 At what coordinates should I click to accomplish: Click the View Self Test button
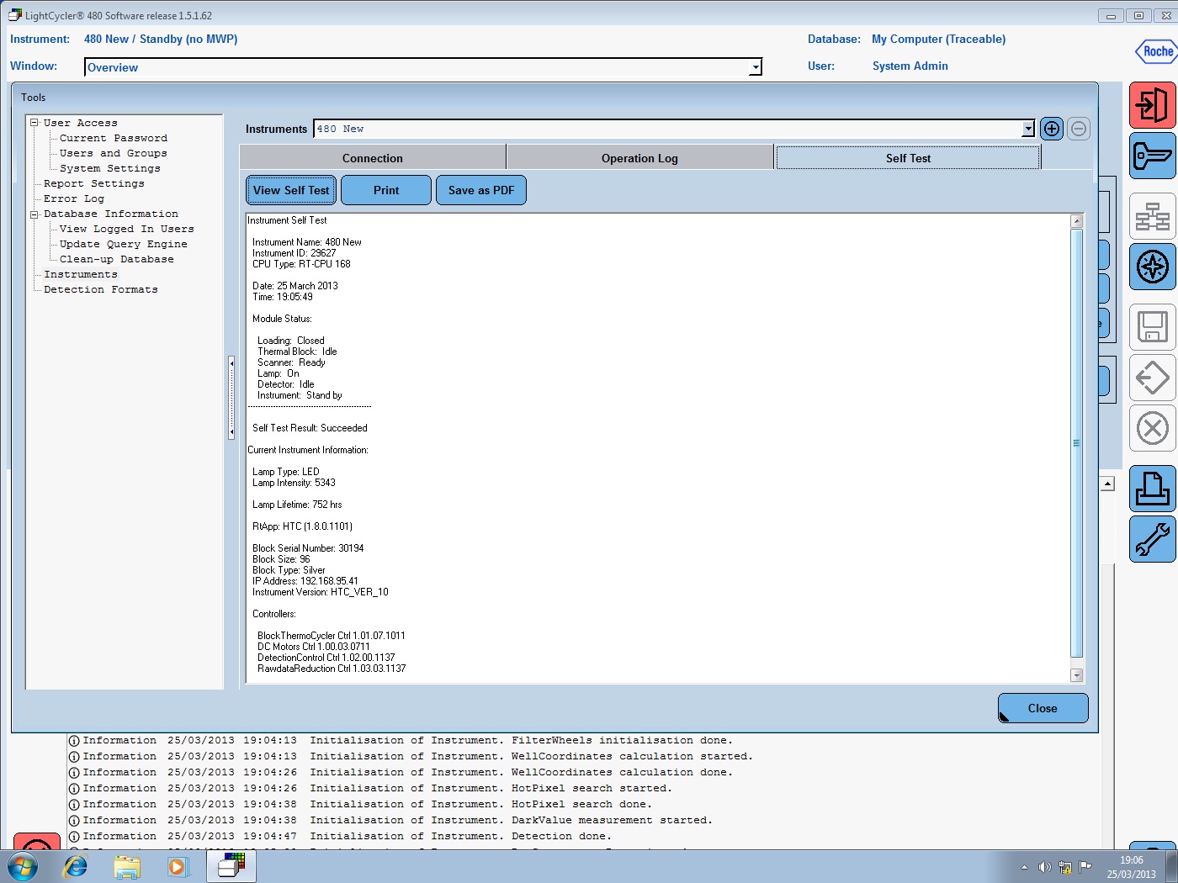(290, 190)
